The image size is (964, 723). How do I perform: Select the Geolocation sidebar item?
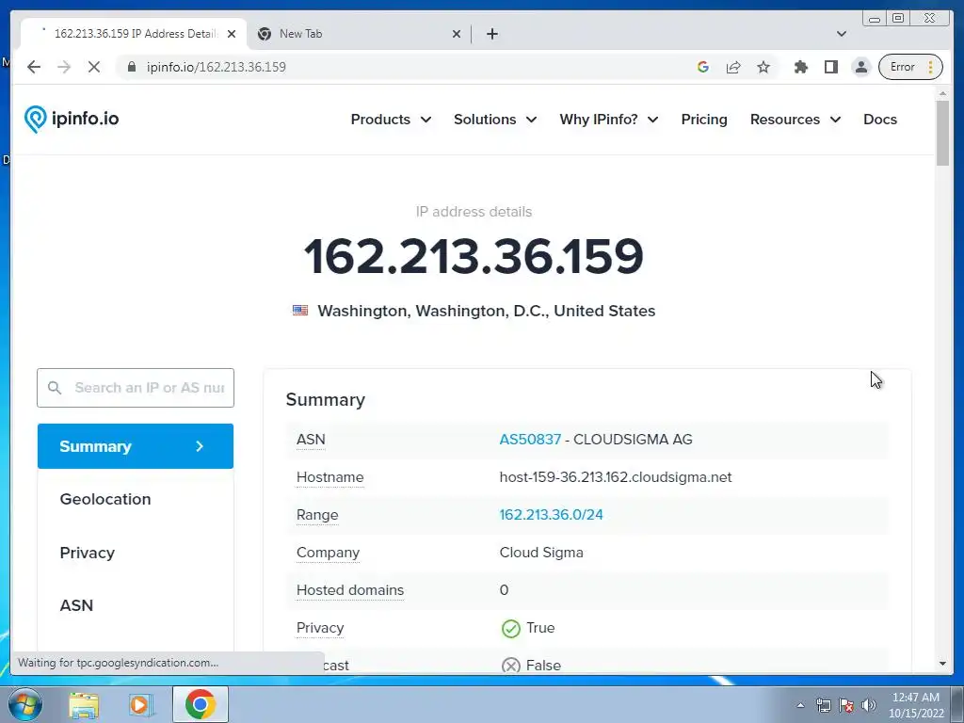[105, 499]
